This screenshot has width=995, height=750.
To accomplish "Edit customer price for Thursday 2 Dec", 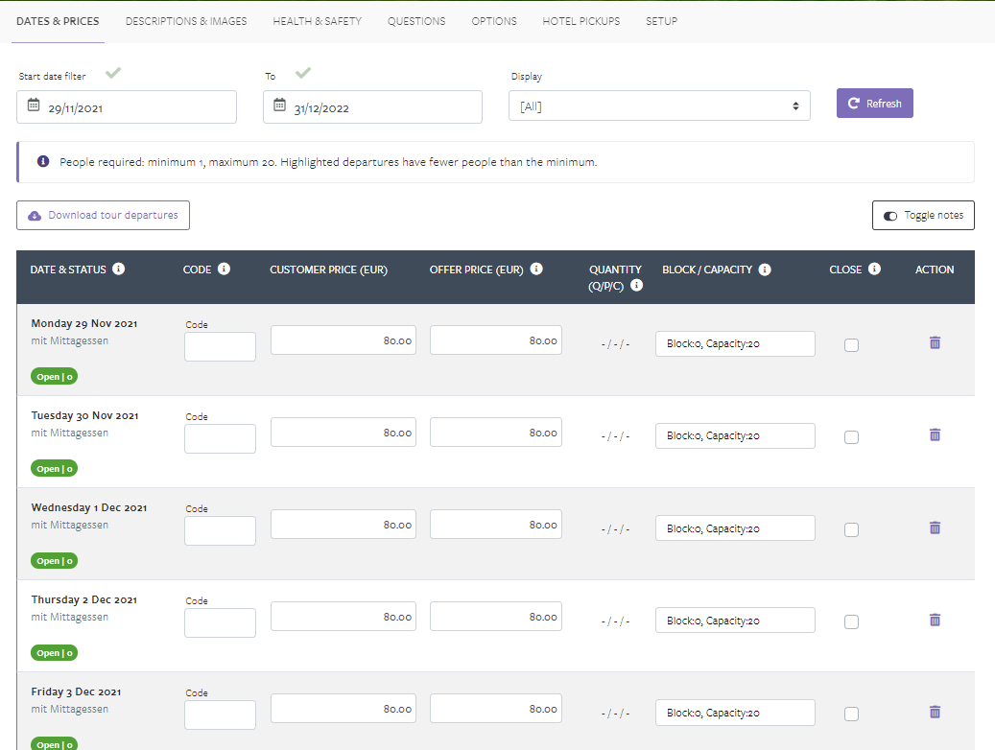I will pyautogui.click(x=344, y=616).
